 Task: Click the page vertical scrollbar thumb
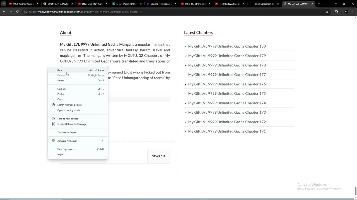pyautogui.click(x=355, y=191)
